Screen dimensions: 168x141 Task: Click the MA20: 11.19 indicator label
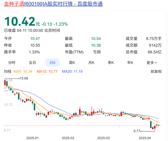(x=72, y=72)
